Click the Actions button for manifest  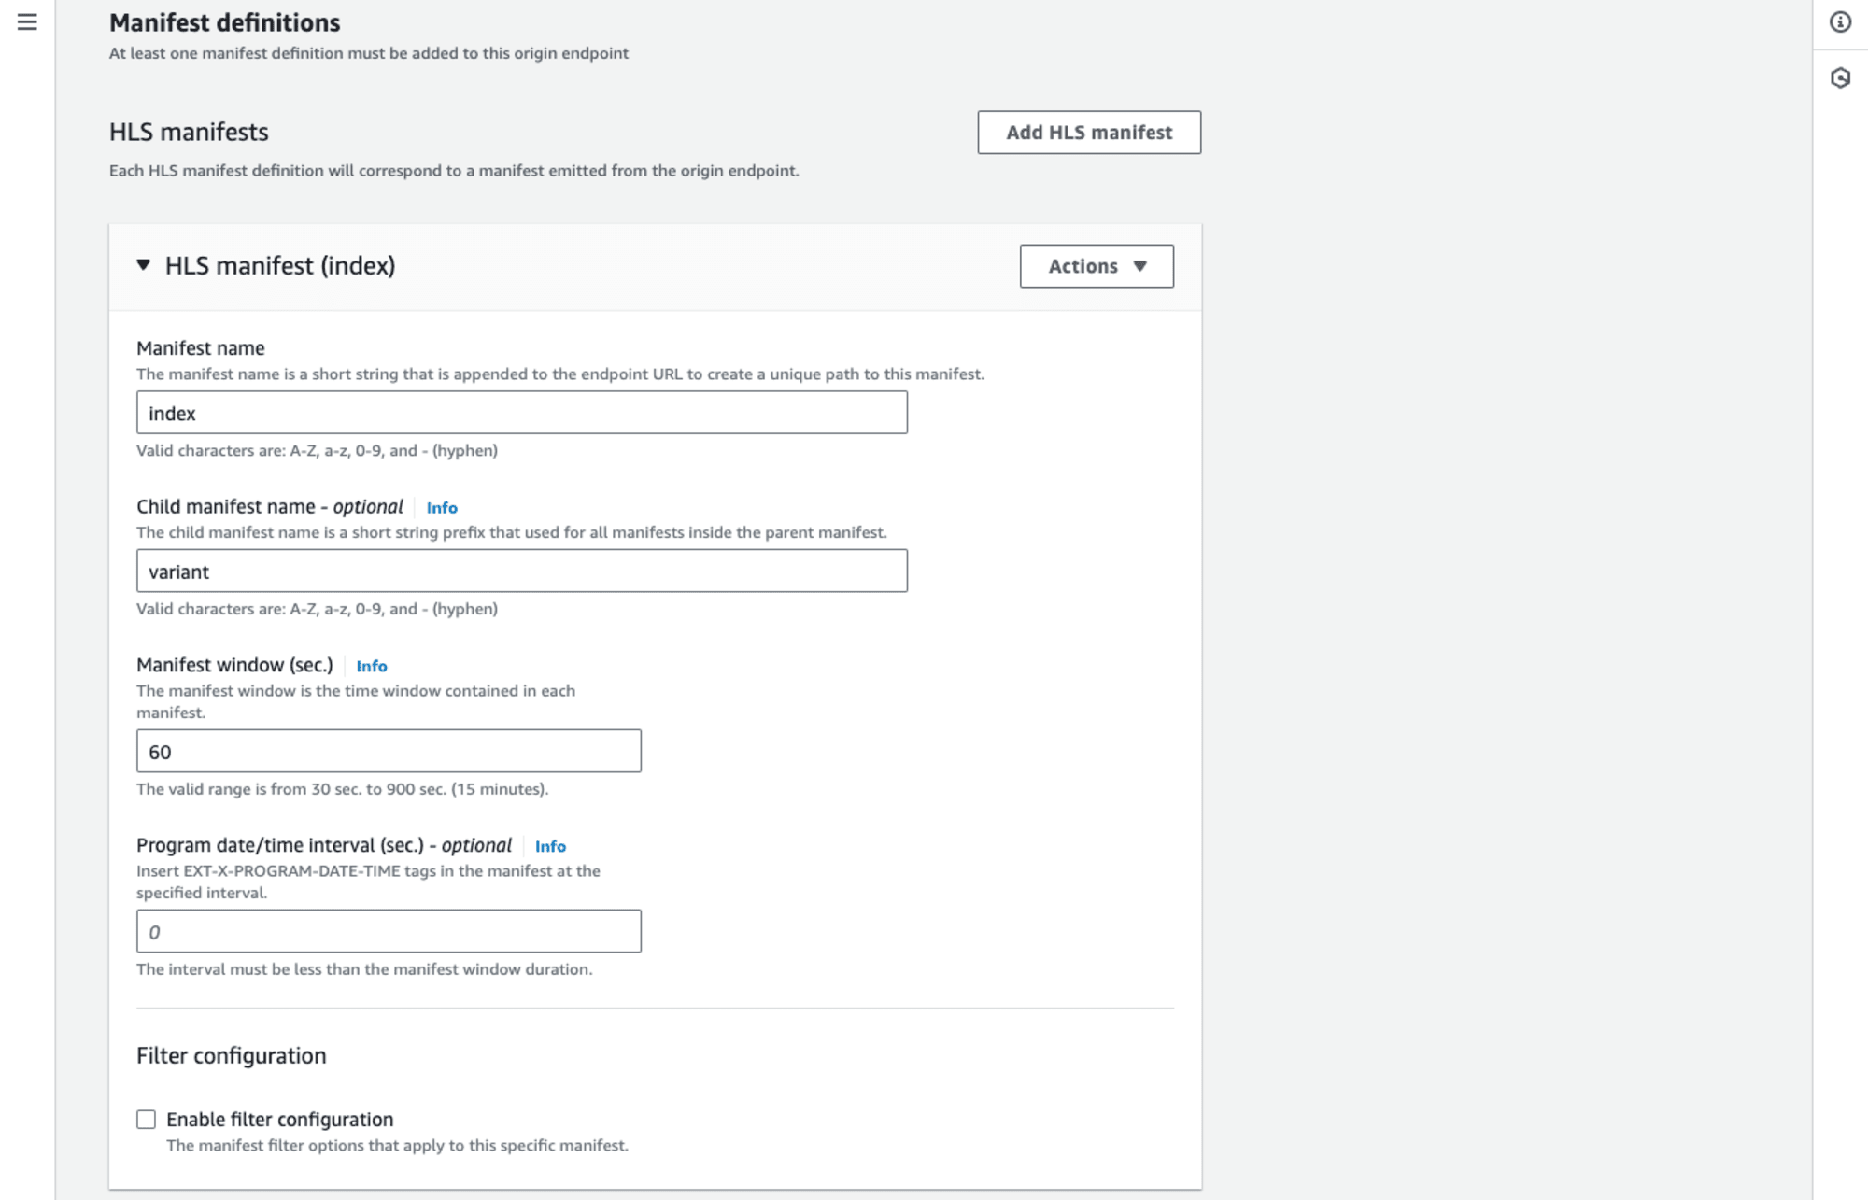[1097, 265]
